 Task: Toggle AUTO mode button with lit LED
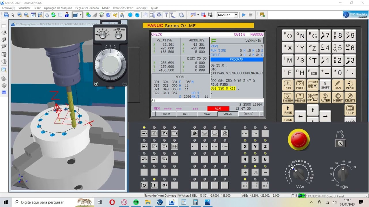[x=144, y=133]
